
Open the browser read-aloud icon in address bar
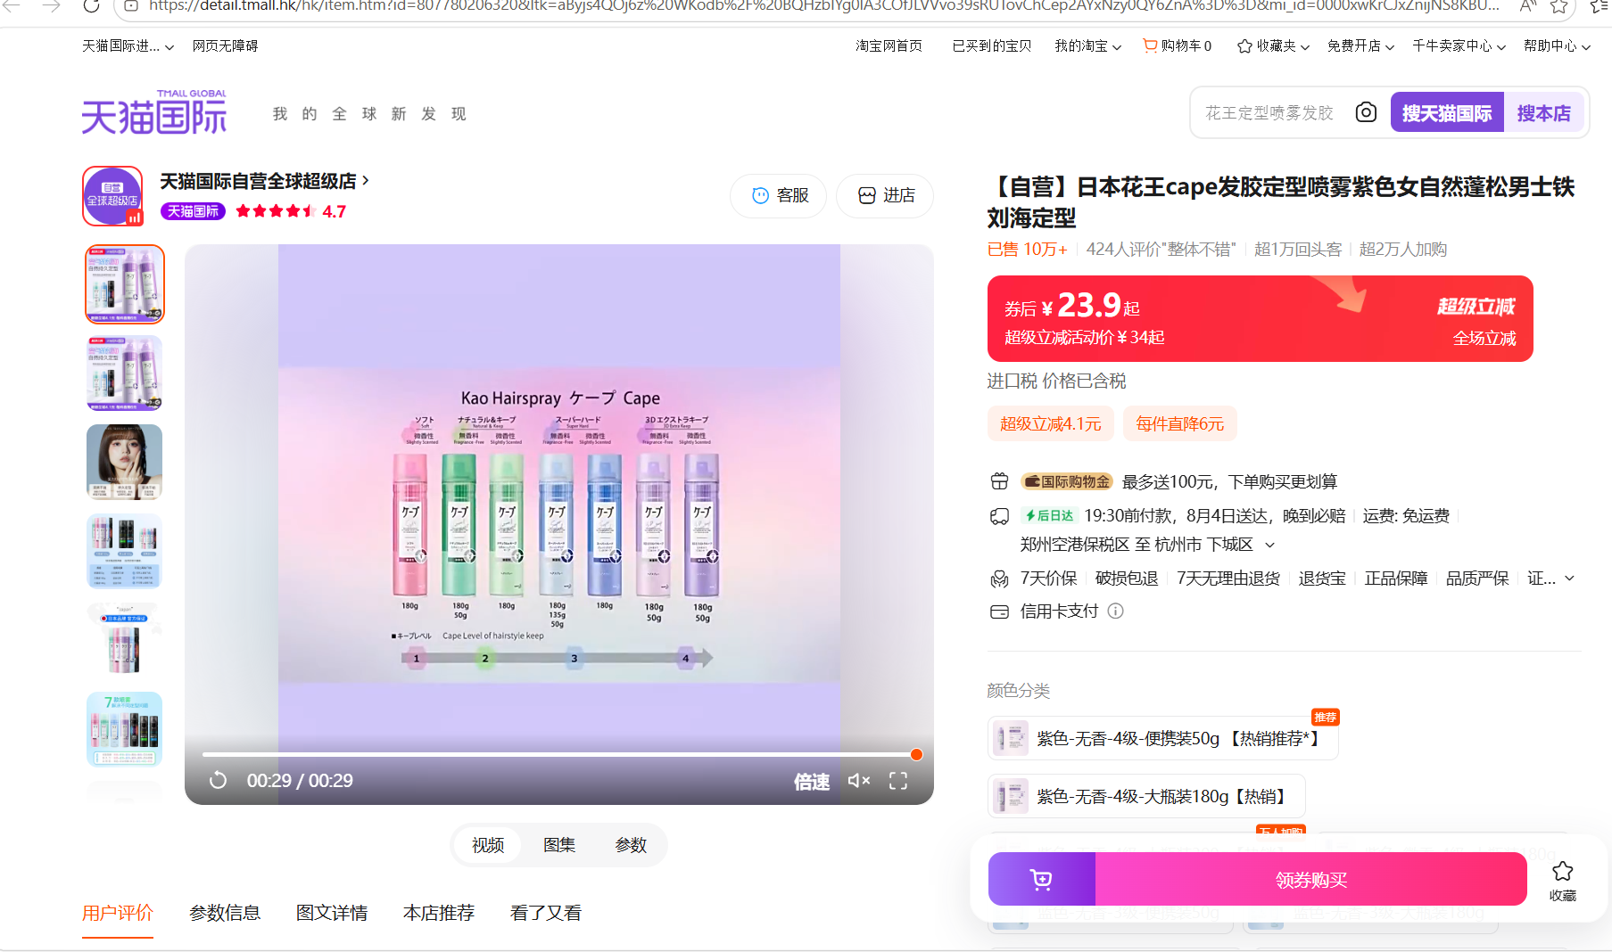pyautogui.click(x=1528, y=6)
